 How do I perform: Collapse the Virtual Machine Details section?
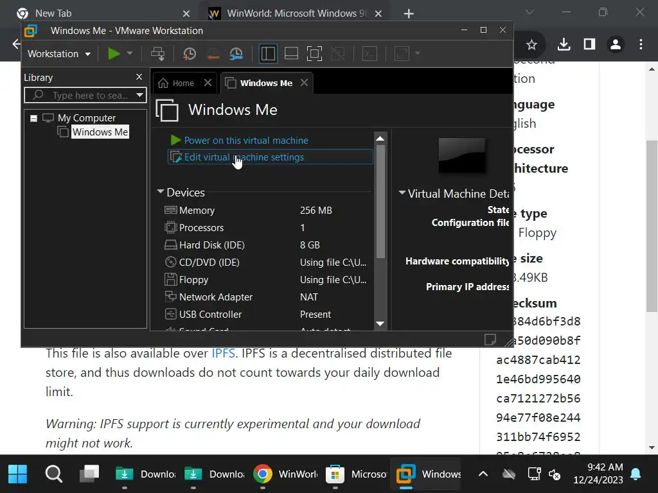click(402, 193)
